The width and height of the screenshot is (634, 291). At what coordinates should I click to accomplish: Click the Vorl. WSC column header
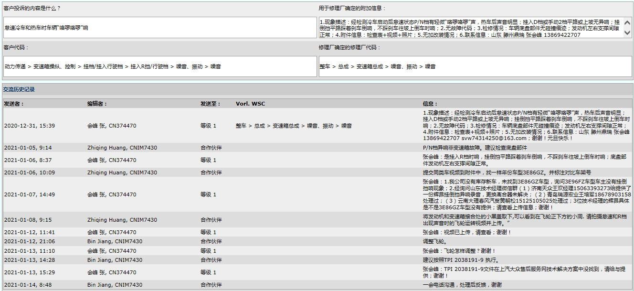point(250,104)
